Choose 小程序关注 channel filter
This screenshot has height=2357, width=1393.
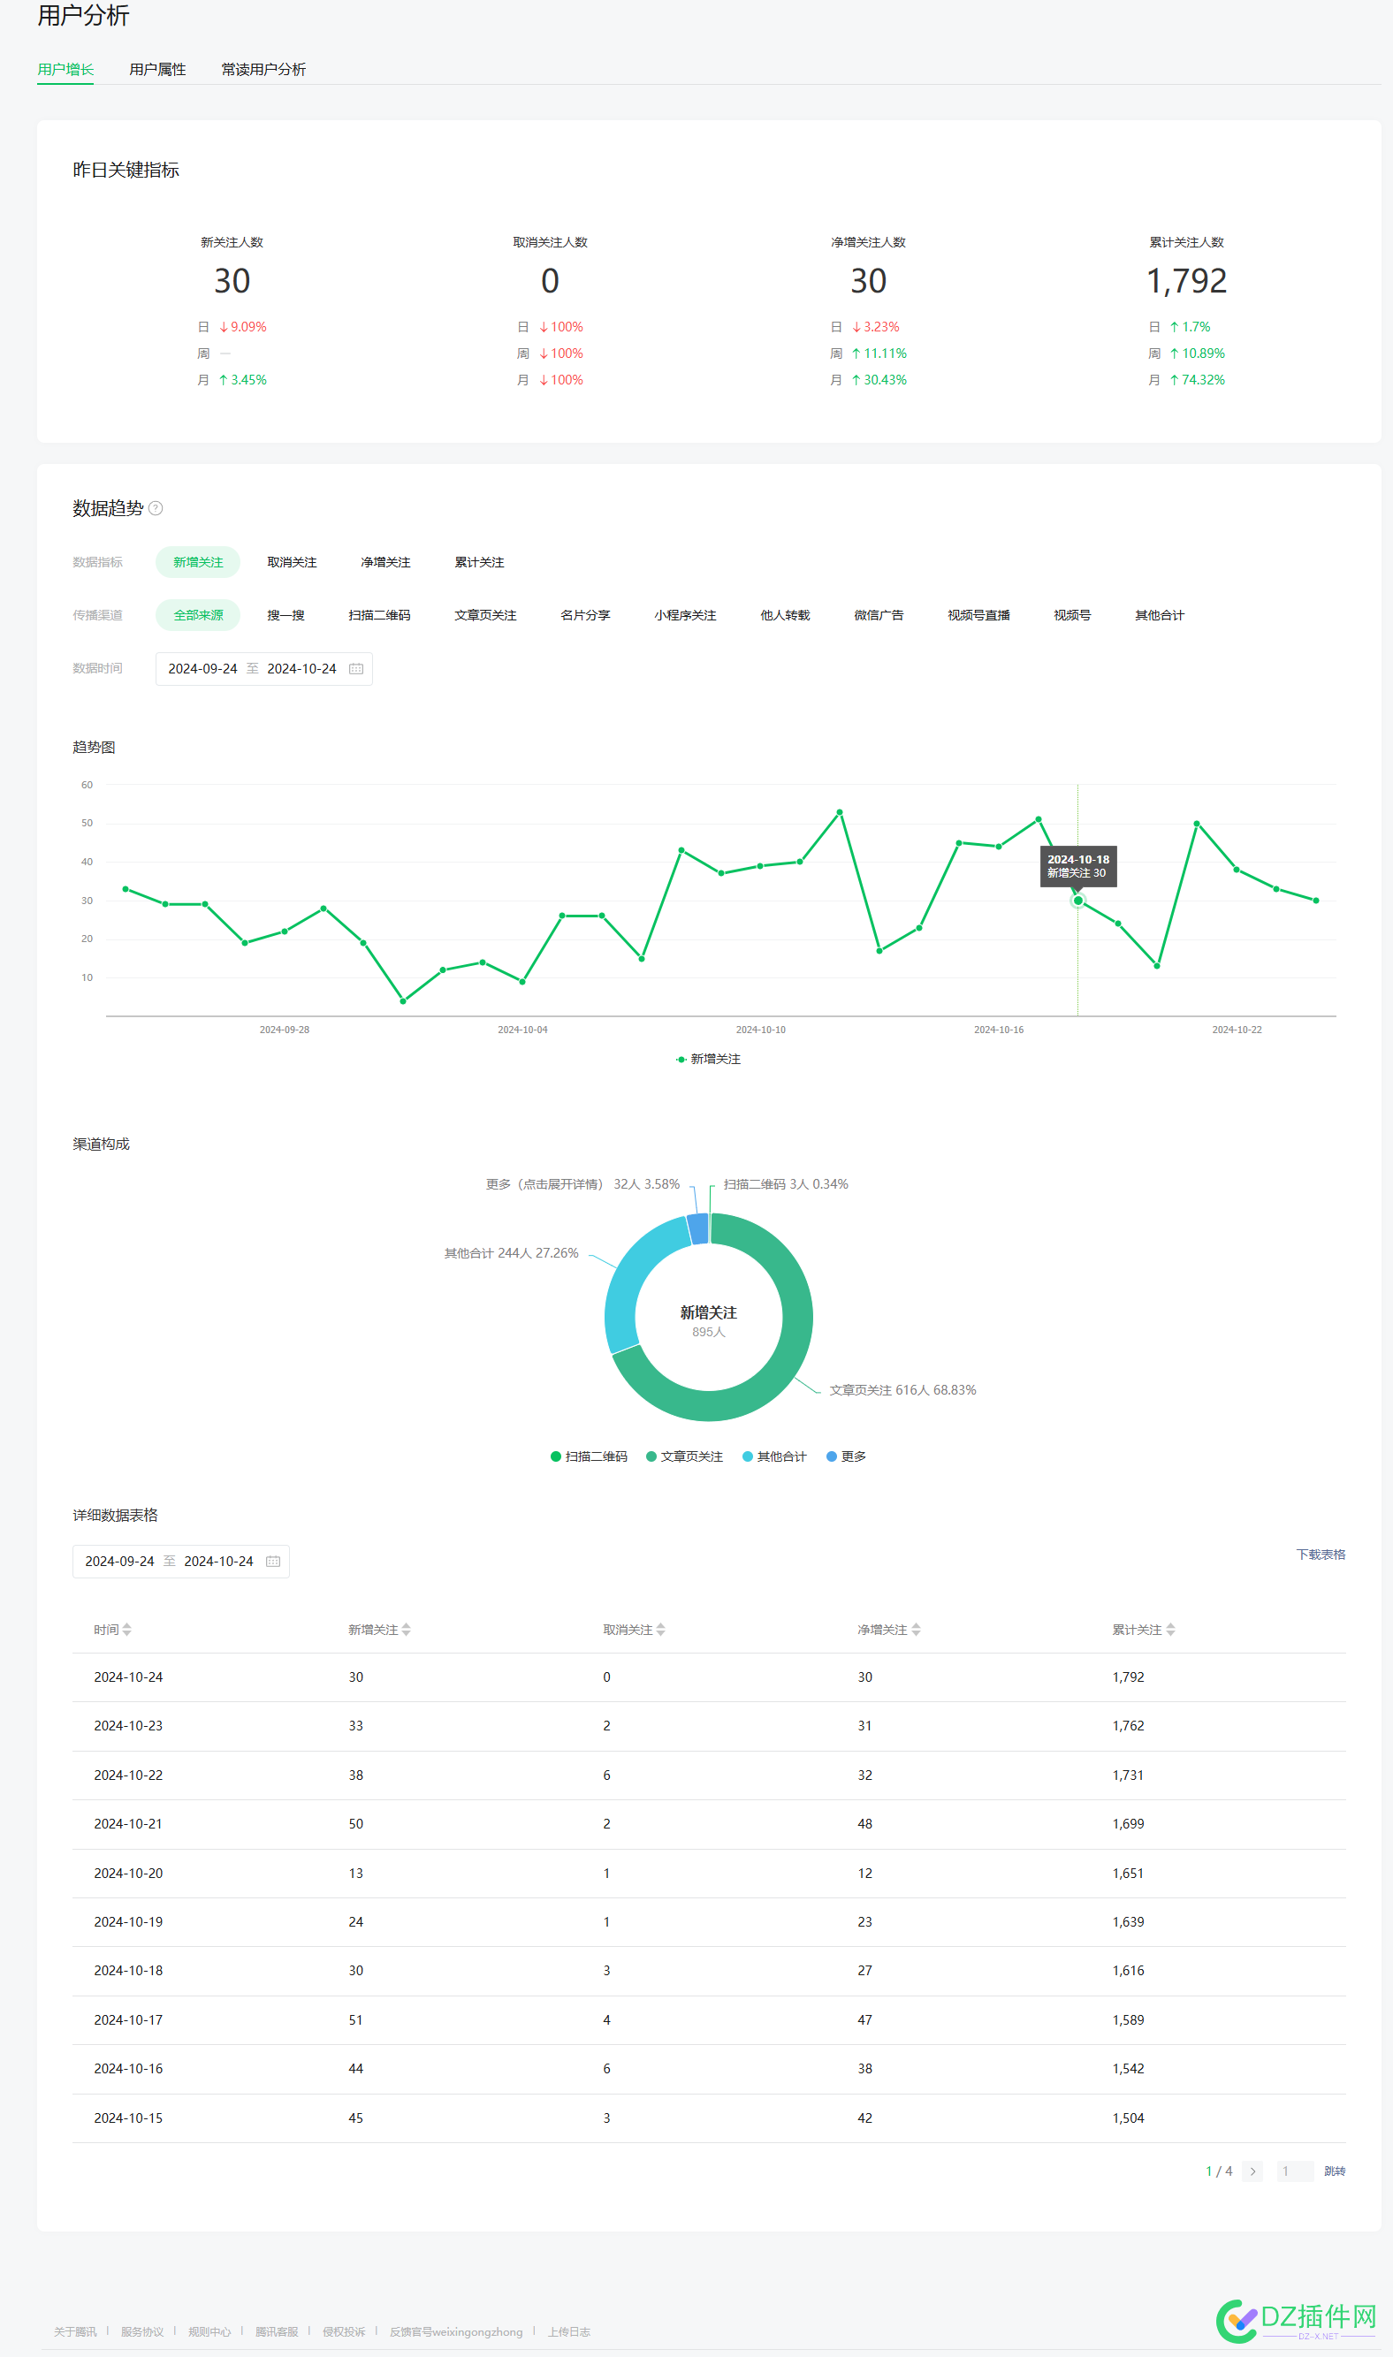point(686,614)
